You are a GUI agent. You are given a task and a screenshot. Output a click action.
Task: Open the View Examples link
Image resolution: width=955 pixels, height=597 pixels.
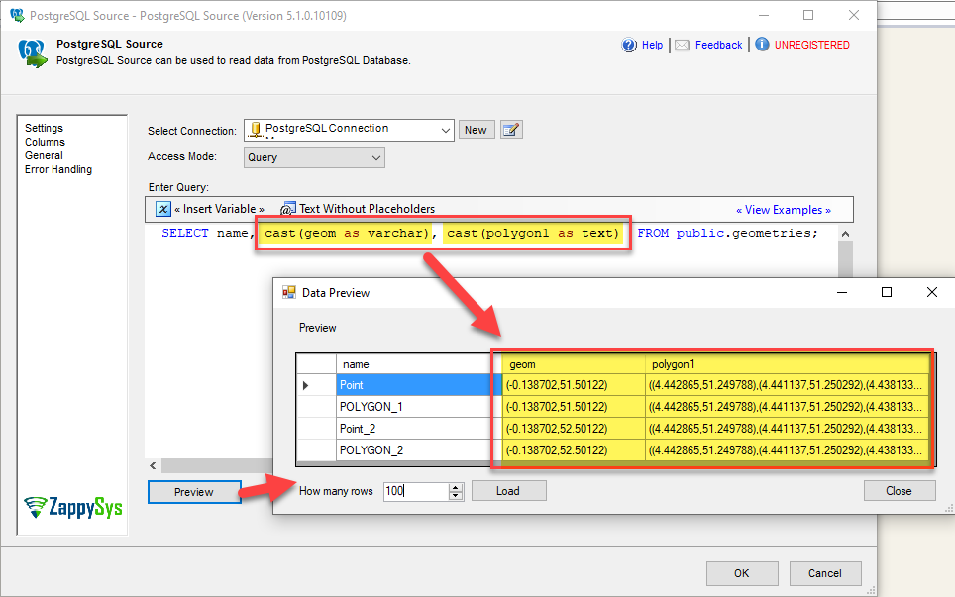point(783,210)
